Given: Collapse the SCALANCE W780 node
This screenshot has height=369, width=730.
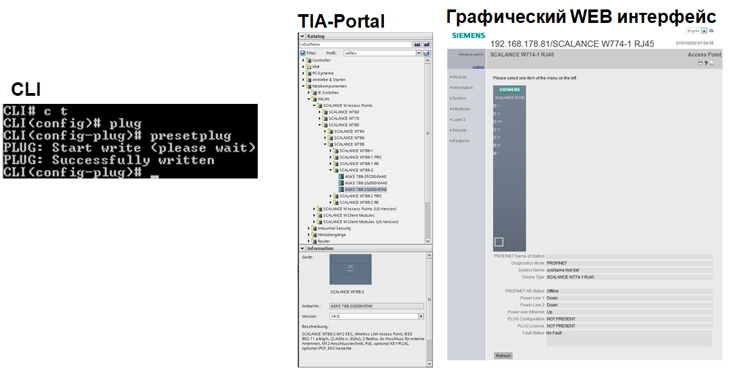Looking at the screenshot, I should [320, 125].
